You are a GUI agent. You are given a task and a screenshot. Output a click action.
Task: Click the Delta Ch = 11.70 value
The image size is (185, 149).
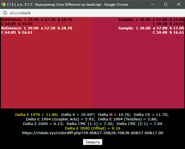[x=151, y=115]
